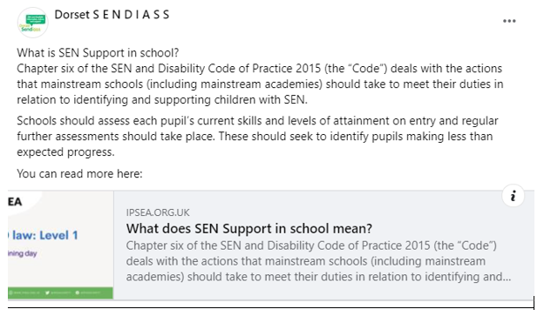Open 'What does SEN Support in school mean?' link

click(x=249, y=229)
